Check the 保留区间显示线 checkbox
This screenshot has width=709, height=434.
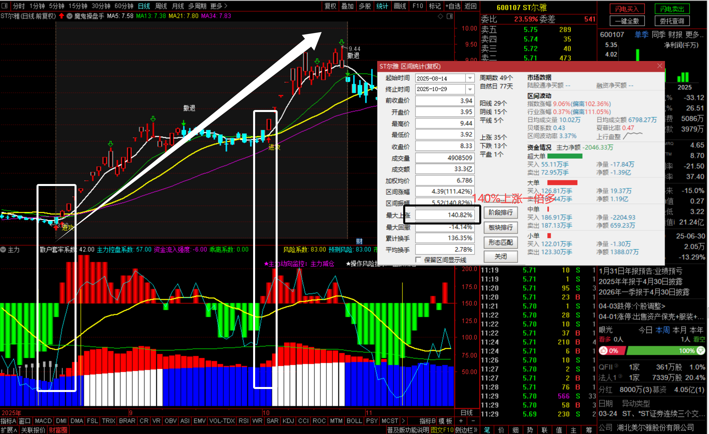pyautogui.click(x=418, y=260)
